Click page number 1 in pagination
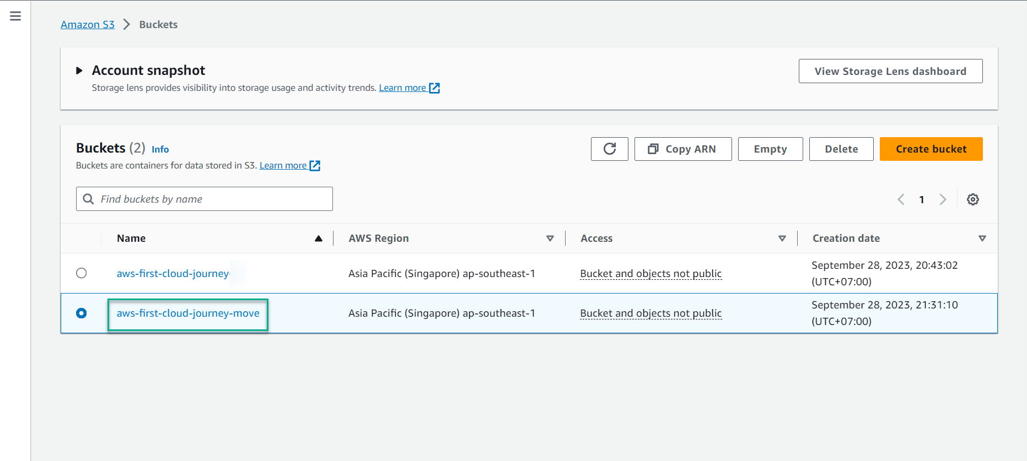 coord(922,199)
